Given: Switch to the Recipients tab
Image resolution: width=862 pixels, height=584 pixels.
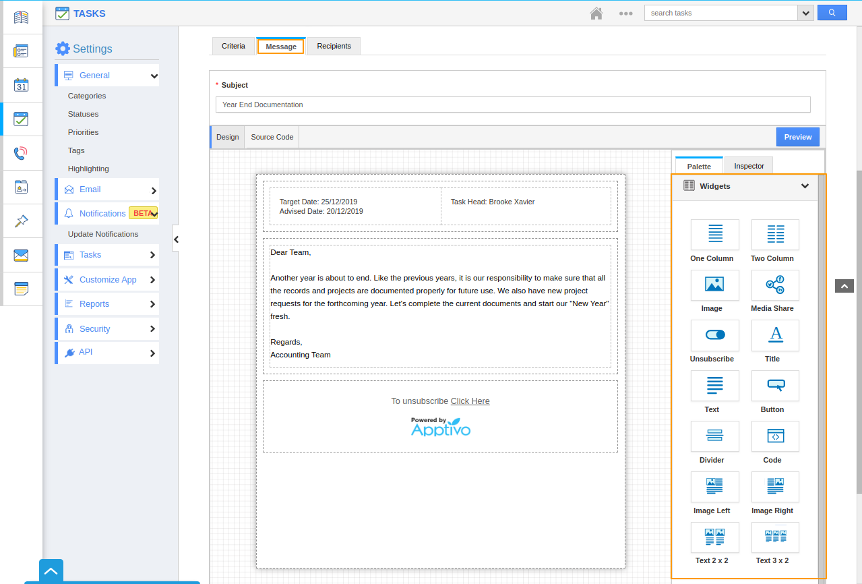Looking at the screenshot, I should point(334,46).
